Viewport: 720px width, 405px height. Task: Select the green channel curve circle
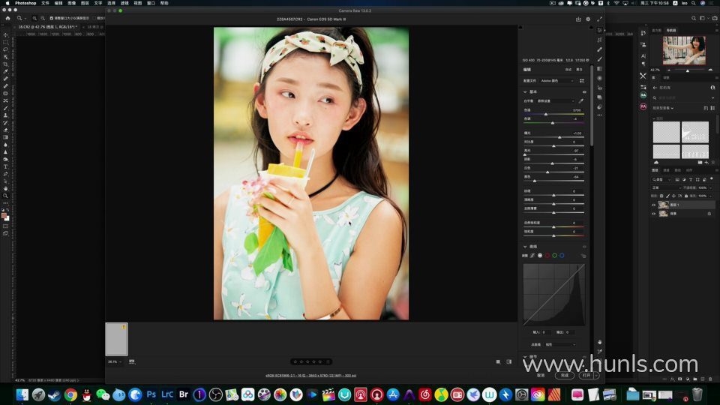point(555,256)
